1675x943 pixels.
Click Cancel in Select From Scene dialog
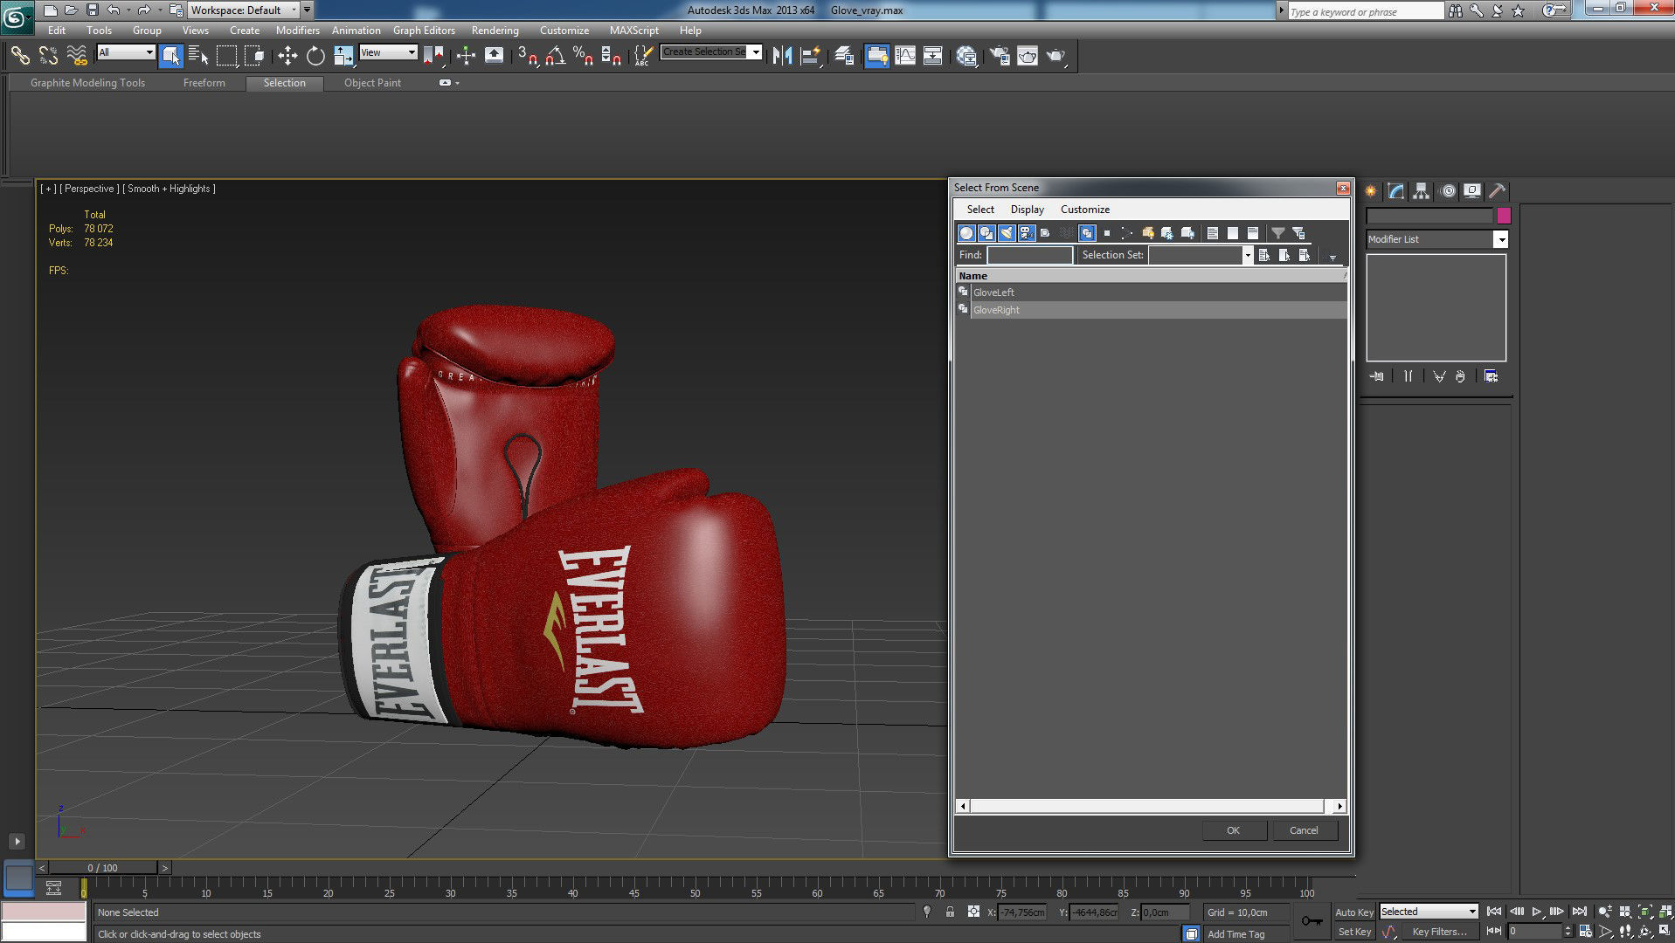coord(1304,830)
